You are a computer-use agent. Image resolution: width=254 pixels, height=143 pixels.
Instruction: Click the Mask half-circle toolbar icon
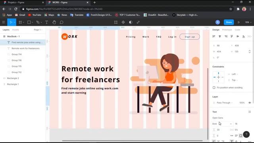(x=131, y=22)
